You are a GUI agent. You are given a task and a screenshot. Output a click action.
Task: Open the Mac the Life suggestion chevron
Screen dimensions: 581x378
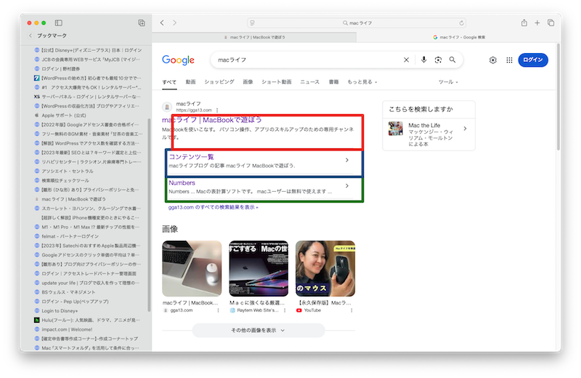466,129
